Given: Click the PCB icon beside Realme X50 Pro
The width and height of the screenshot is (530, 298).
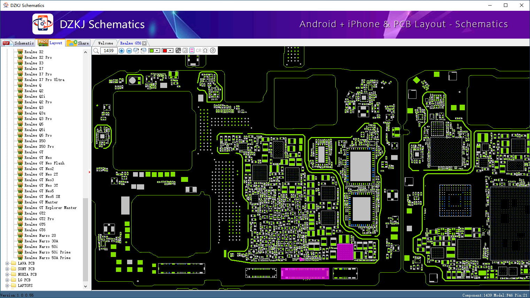Looking at the screenshot, I should [20, 146].
